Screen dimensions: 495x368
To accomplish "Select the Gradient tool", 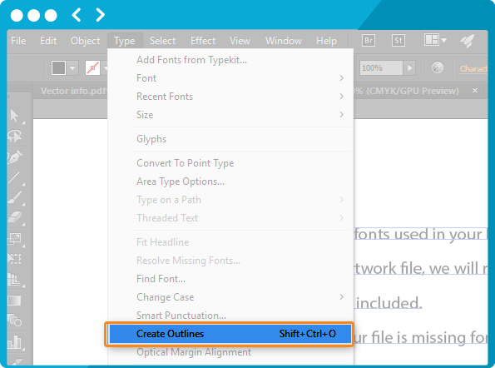I will pos(14,301).
